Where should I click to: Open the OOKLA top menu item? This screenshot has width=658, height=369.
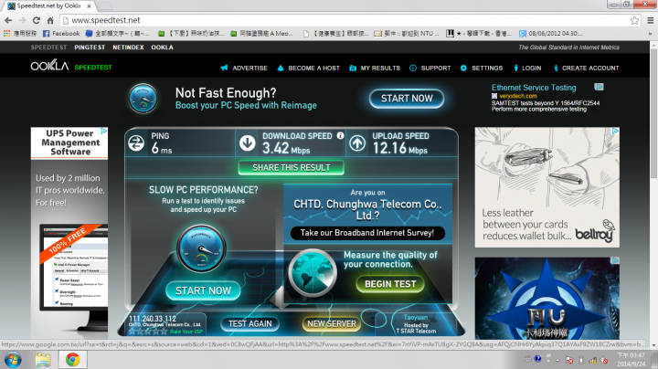(x=162, y=47)
